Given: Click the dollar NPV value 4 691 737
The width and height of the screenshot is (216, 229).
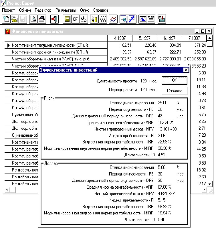Looking at the screenshot, I should tap(166, 194).
